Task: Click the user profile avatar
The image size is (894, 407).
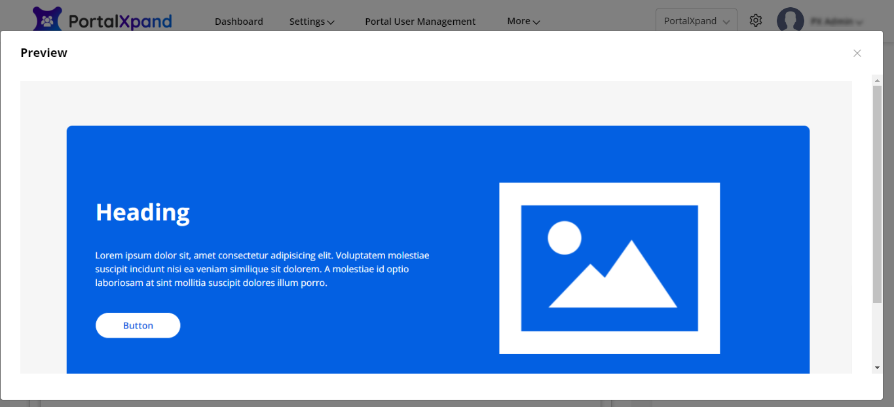Action: (x=790, y=20)
